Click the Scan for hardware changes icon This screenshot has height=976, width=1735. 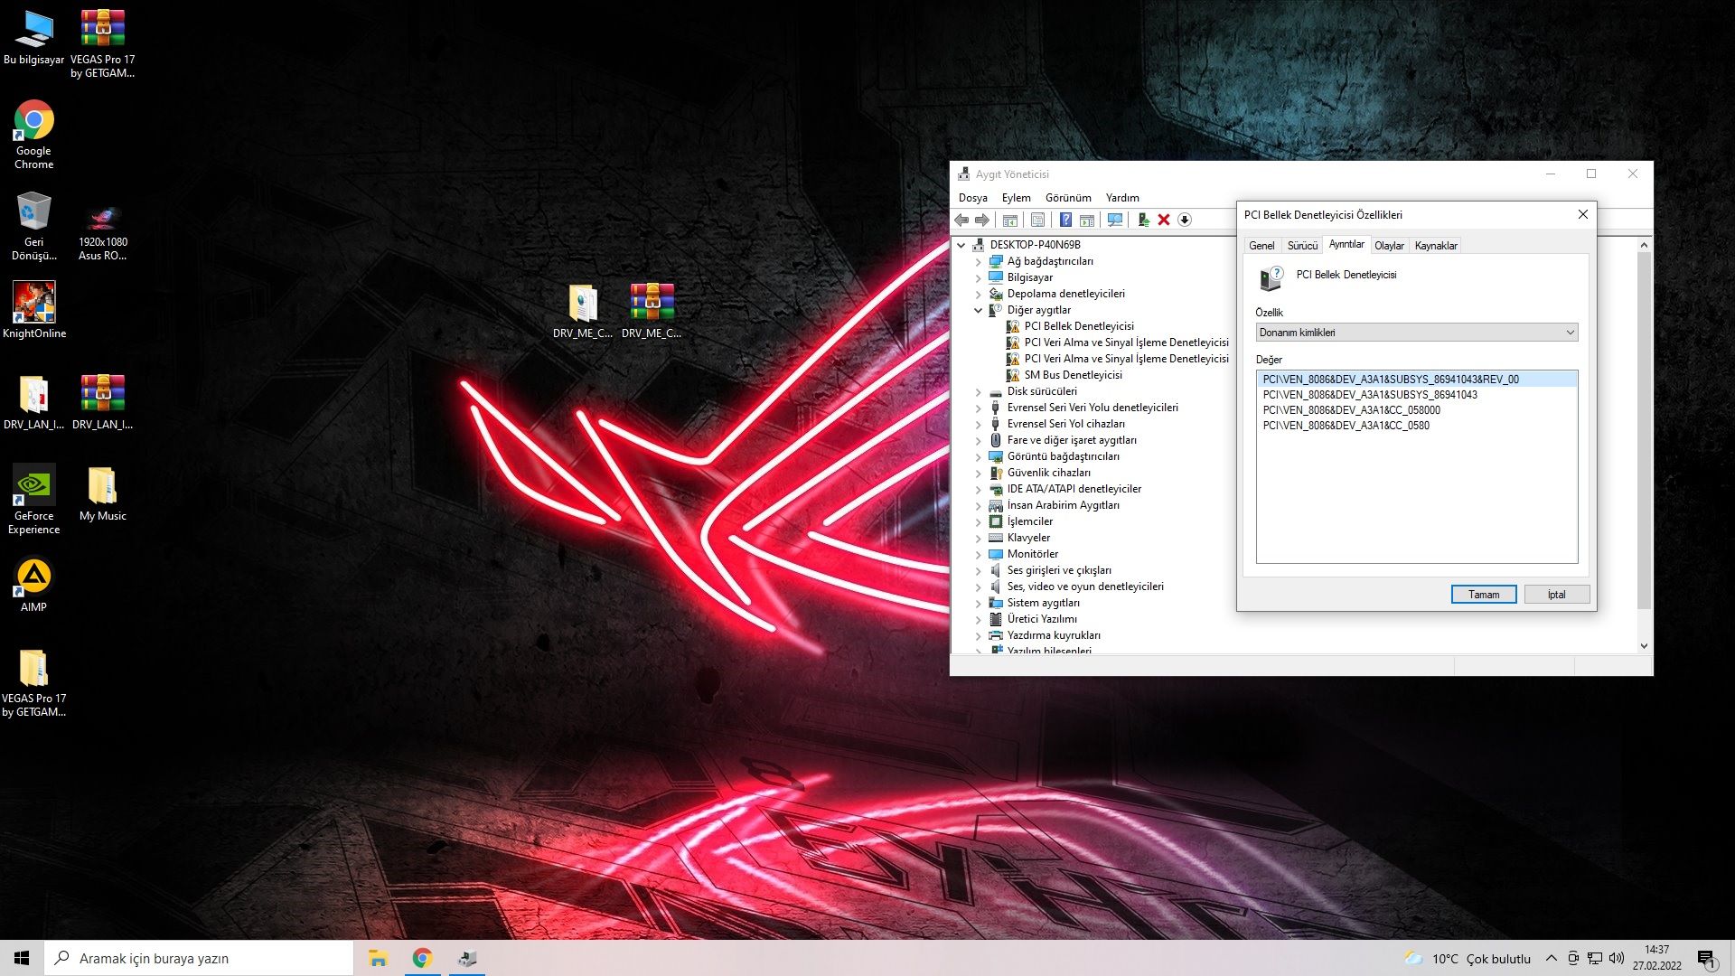[x=1115, y=220]
